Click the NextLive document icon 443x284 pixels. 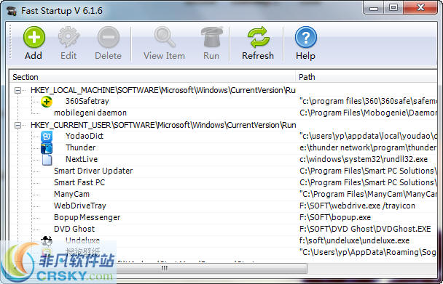47,160
